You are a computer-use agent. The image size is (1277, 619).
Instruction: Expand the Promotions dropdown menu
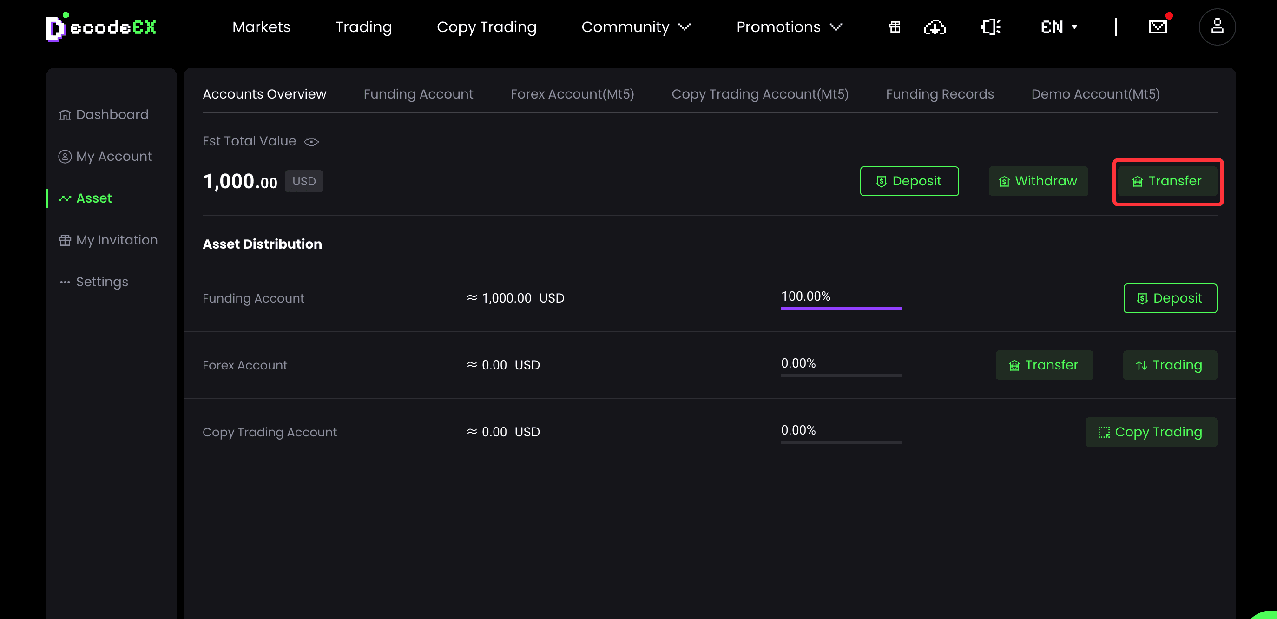tap(789, 27)
